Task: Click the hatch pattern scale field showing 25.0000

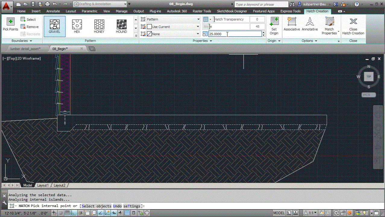Action: 235,34
